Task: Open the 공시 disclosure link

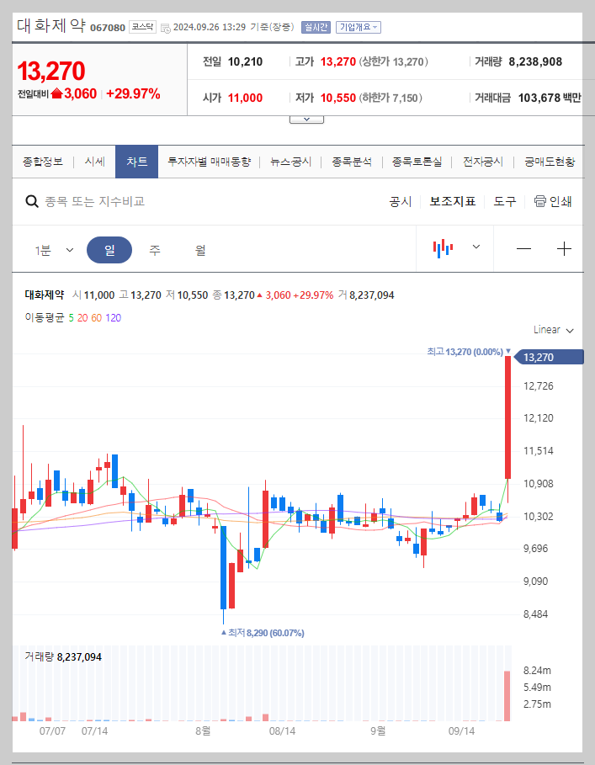Action: (400, 201)
